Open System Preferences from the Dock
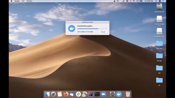The height and width of the screenshot is (98, 175). coord(112,94)
